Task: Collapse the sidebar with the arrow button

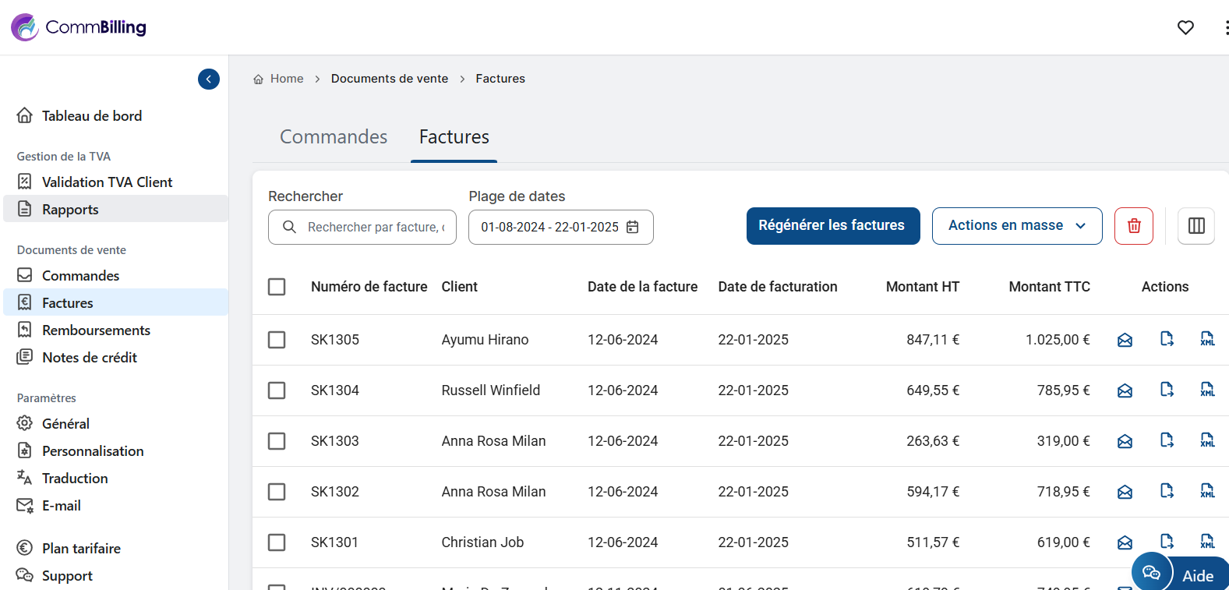Action: [209, 79]
